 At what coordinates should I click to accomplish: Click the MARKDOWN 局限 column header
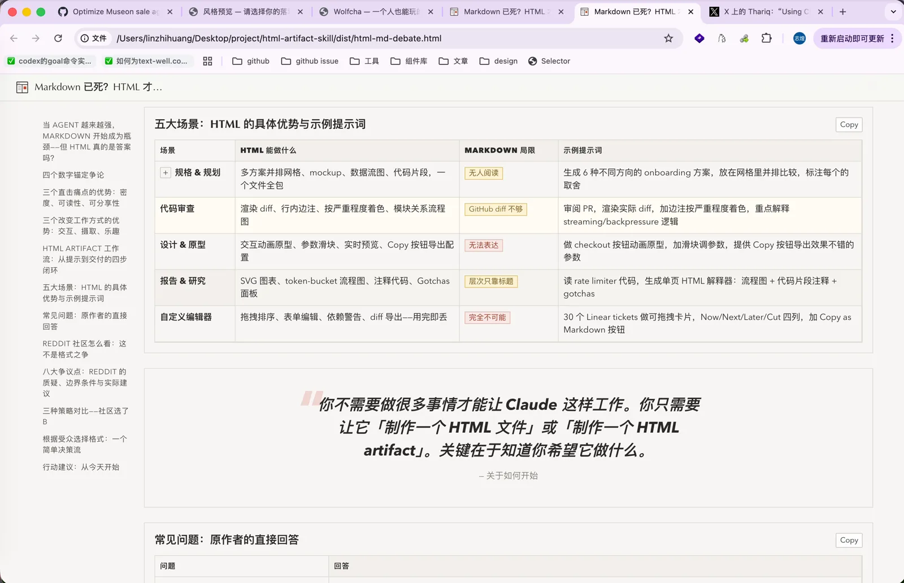coord(499,150)
